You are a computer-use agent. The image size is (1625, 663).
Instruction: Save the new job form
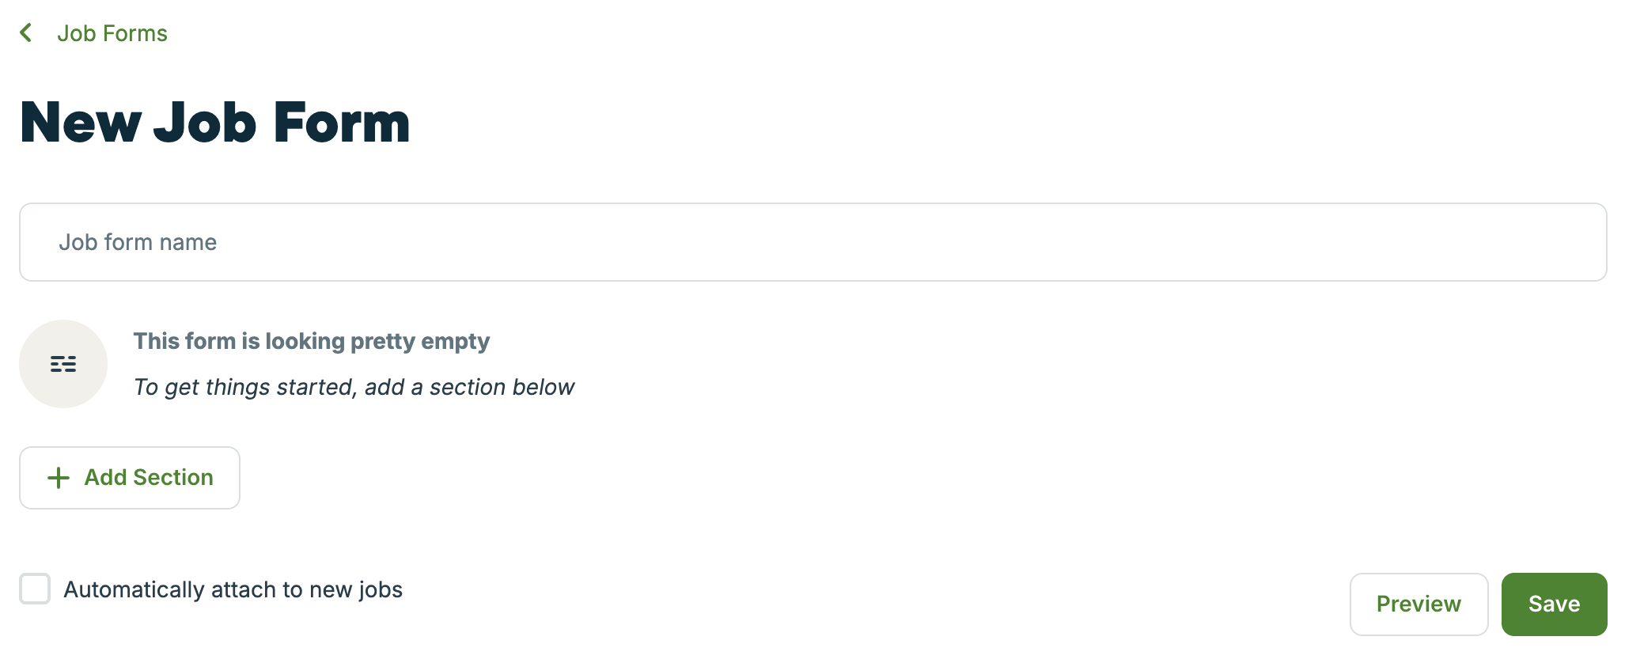point(1554,604)
